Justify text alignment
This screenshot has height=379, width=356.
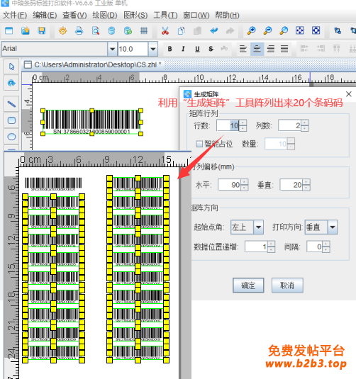[x=284, y=49]
